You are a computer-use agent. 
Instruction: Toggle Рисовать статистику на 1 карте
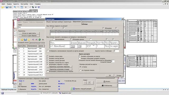click(48, 63)
